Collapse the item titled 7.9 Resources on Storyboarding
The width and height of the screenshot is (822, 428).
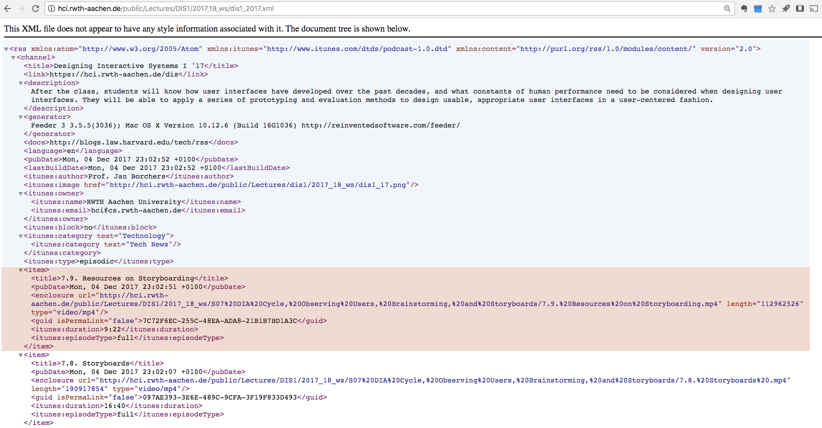point(21,270)
